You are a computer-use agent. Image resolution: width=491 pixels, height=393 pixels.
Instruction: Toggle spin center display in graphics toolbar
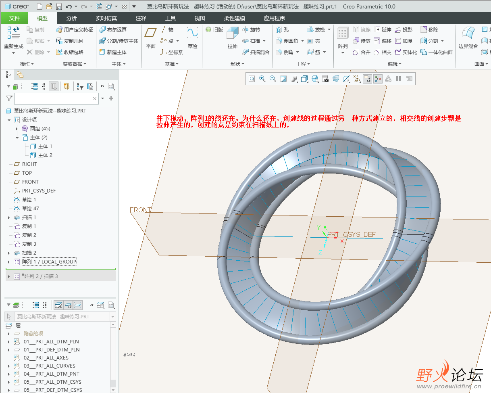coord(378,79)
